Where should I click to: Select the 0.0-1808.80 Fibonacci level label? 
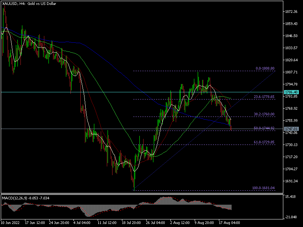pos(265,68)
